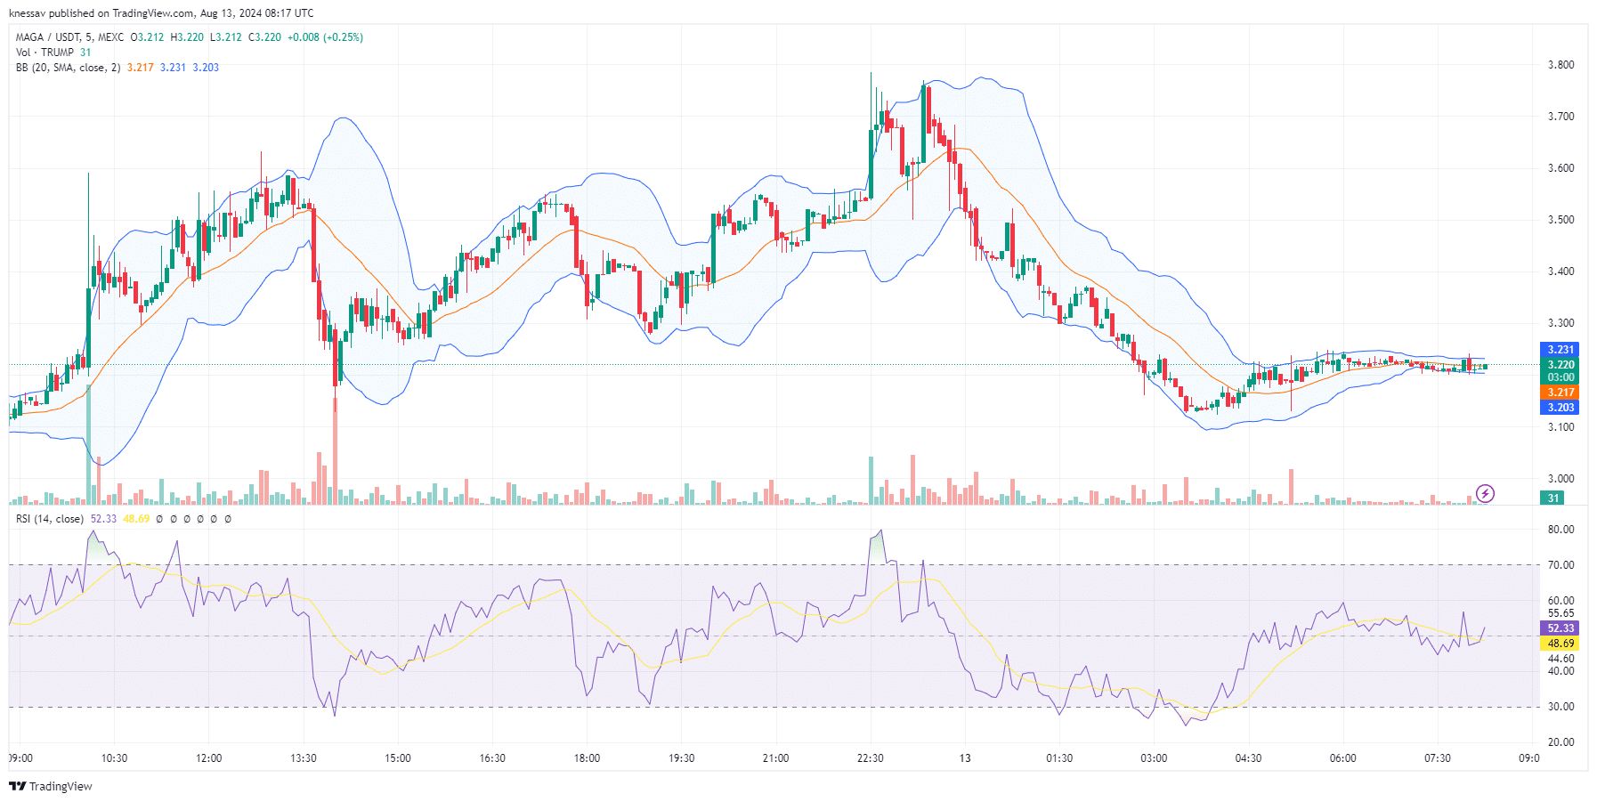Screen dimensions: 1597x802
Task: Click the orange 3.217 basis price tag
Action: coord(1559,393)
